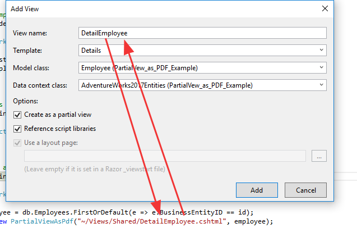357x246 pixels.
Task: Cancel the Add View dialog
Action: click(x=305, y=190)
